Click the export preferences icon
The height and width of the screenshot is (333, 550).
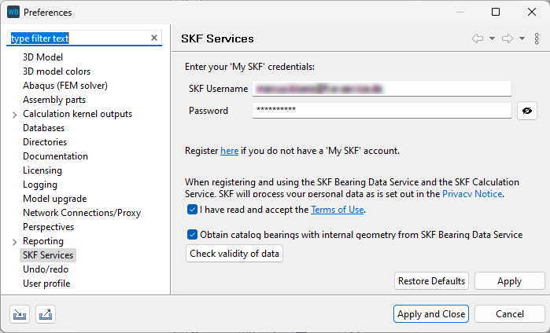coord(46,314)
